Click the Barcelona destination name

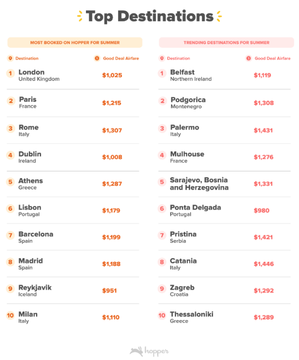36,234
